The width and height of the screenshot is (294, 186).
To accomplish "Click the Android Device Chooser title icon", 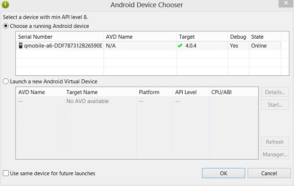I will (5, 4).
